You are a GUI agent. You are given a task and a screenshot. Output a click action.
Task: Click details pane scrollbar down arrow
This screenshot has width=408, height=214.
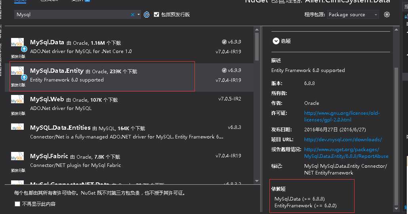(x=396, y=208)
